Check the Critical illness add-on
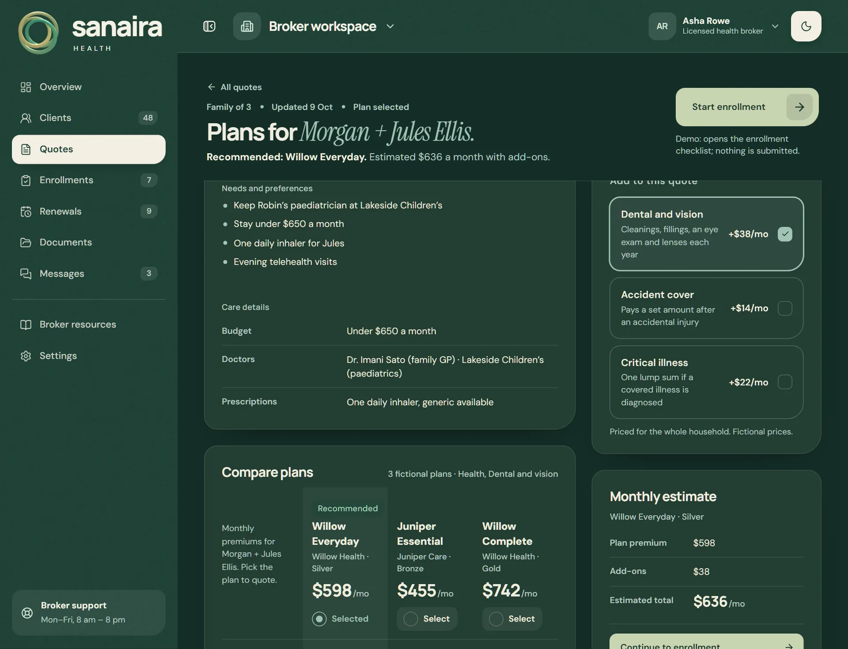Image resolution: width=848 pixels, height=649 pixels. point(785,382)
